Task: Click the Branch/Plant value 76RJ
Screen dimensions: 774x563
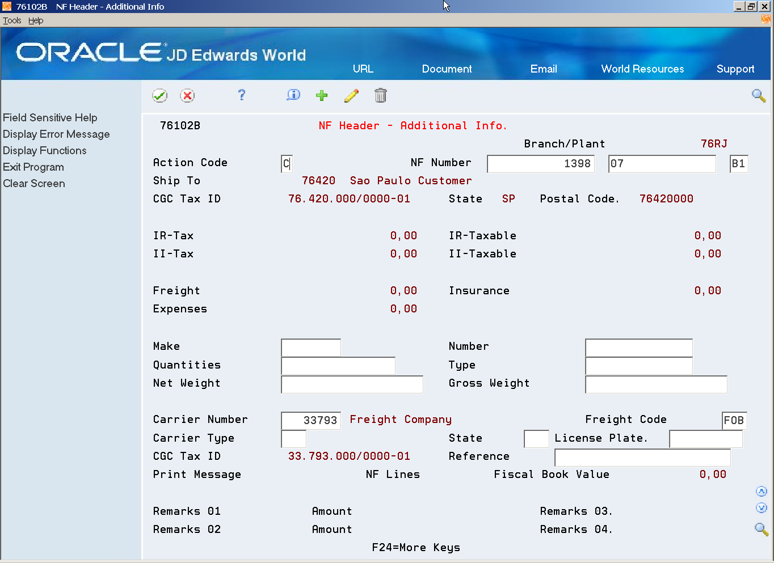Action: [x=714, y=144]
